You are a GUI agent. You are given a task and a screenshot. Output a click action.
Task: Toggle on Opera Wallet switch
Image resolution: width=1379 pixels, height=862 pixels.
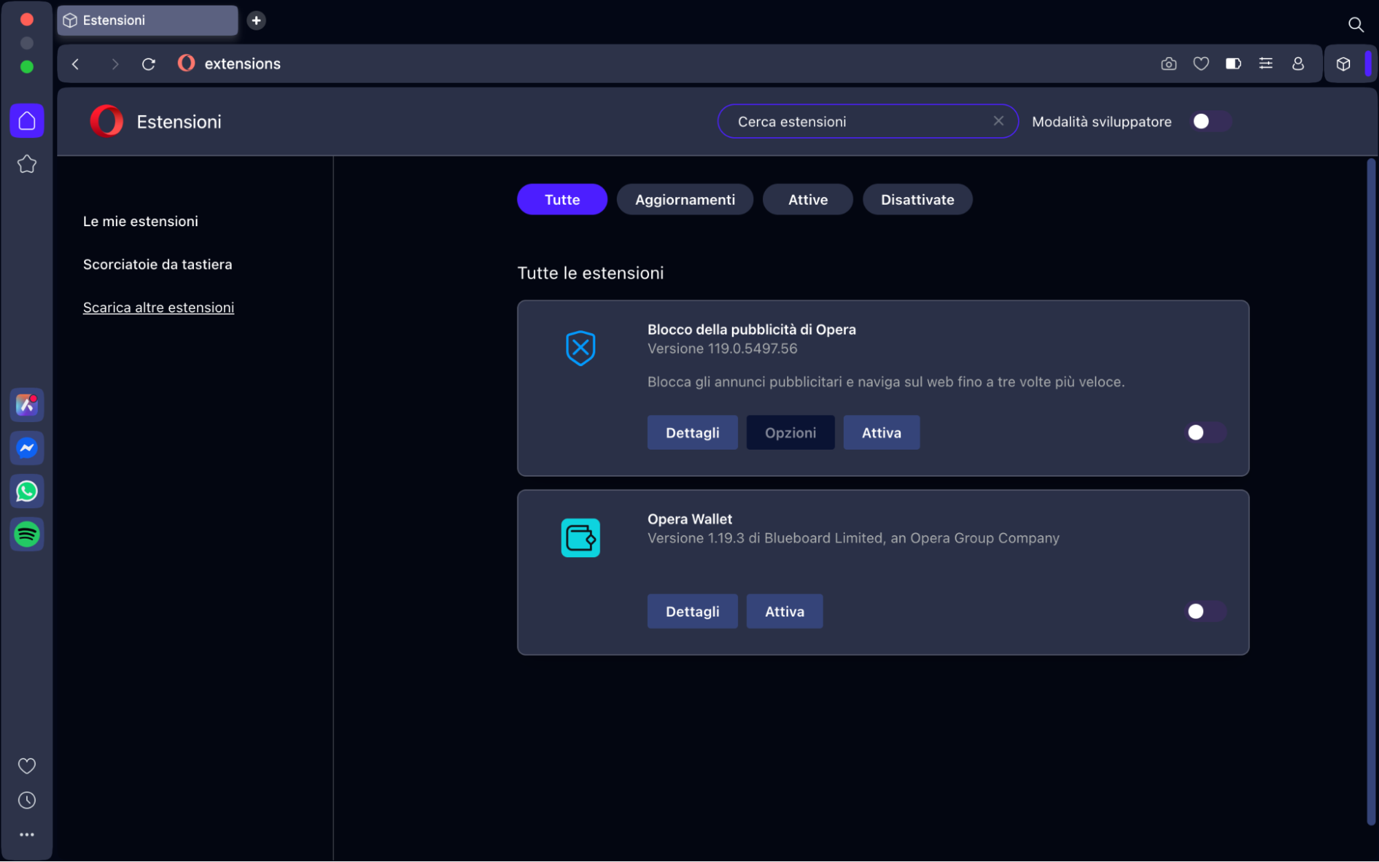(1204, 611)
